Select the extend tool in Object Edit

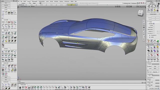point(9,33)
